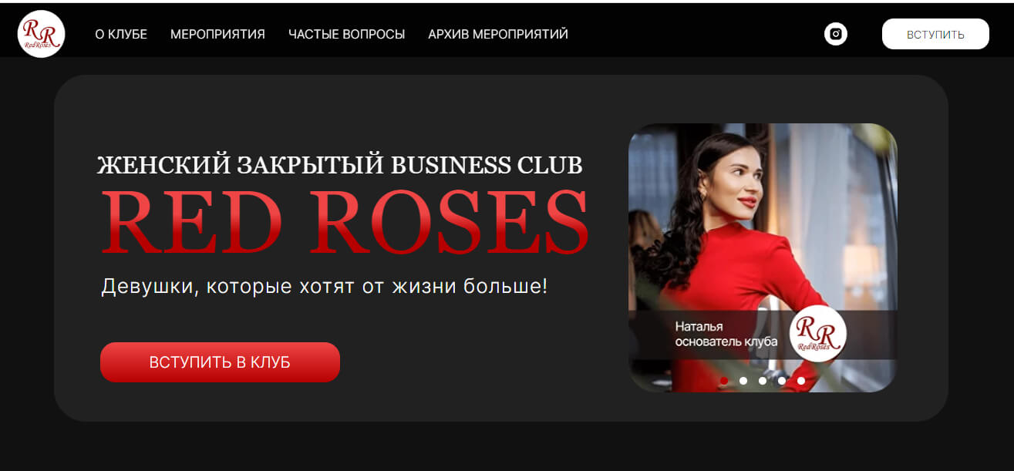
Task: Click the Red Roses logo in header
Action: tap(41, 34)
